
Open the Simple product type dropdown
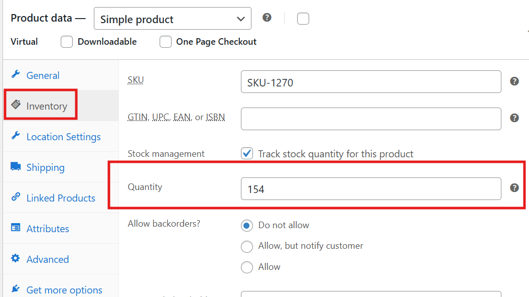pos(172,18)
